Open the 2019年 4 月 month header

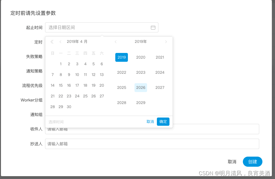[x=77, y=42]
